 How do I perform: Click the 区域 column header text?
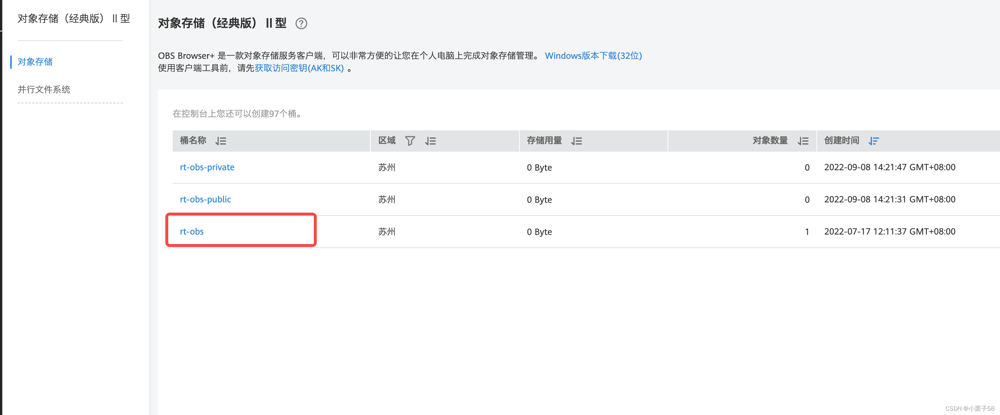[x=387, y=140]
